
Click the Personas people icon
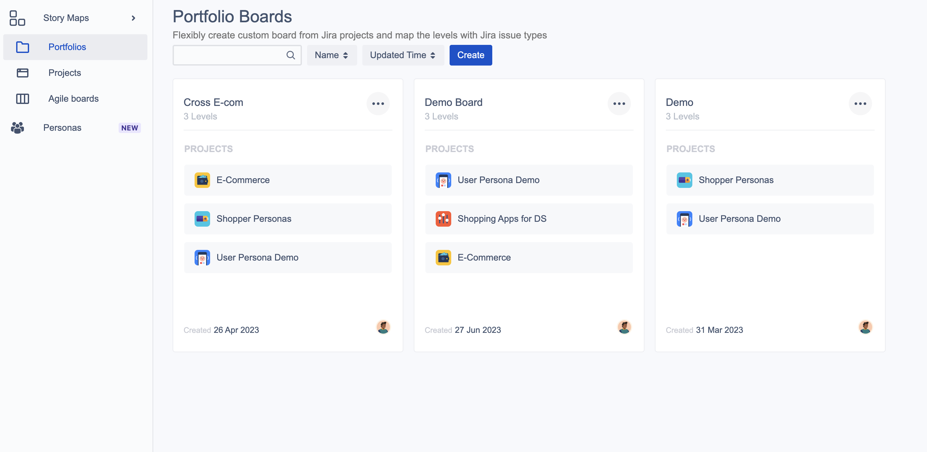(17, 128)
